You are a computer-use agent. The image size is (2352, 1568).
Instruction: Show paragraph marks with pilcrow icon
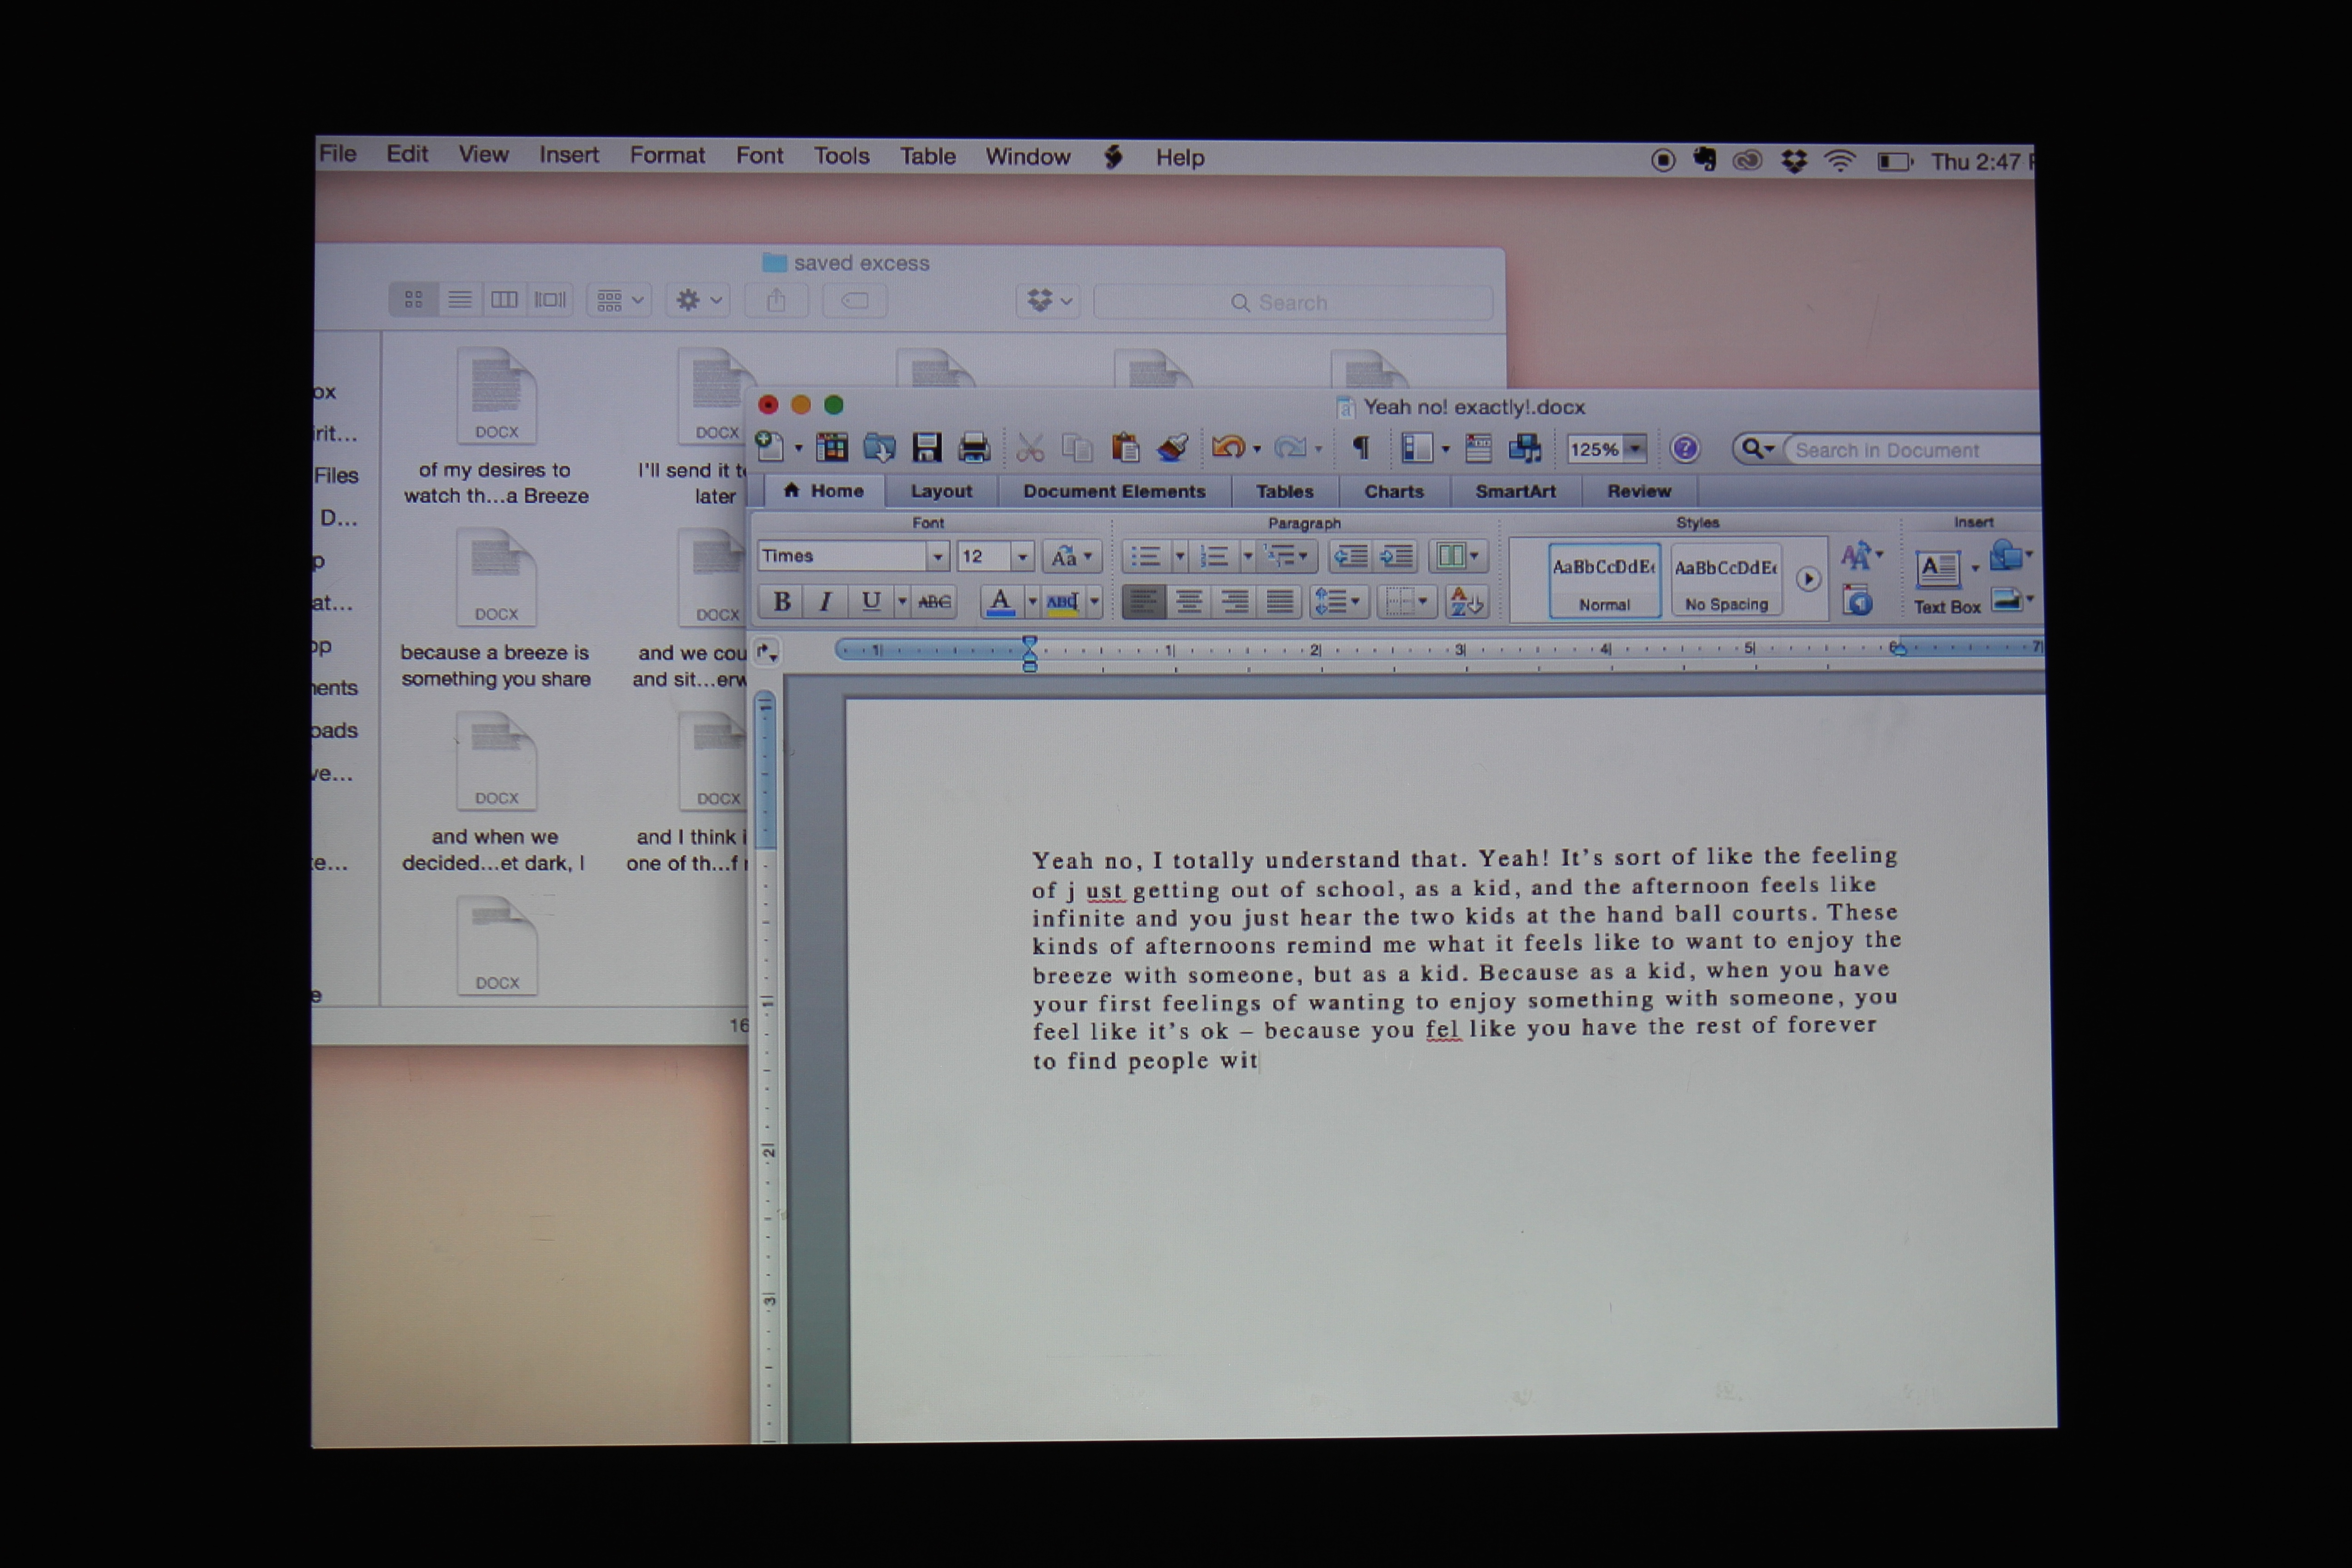tap(1361, 447)
